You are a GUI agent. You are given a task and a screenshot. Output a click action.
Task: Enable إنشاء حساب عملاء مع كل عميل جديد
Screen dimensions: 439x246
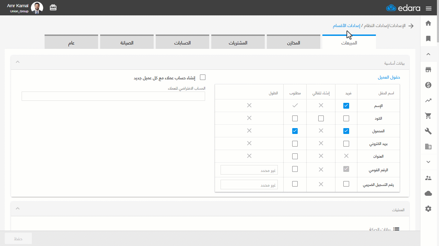click(203, 78)
